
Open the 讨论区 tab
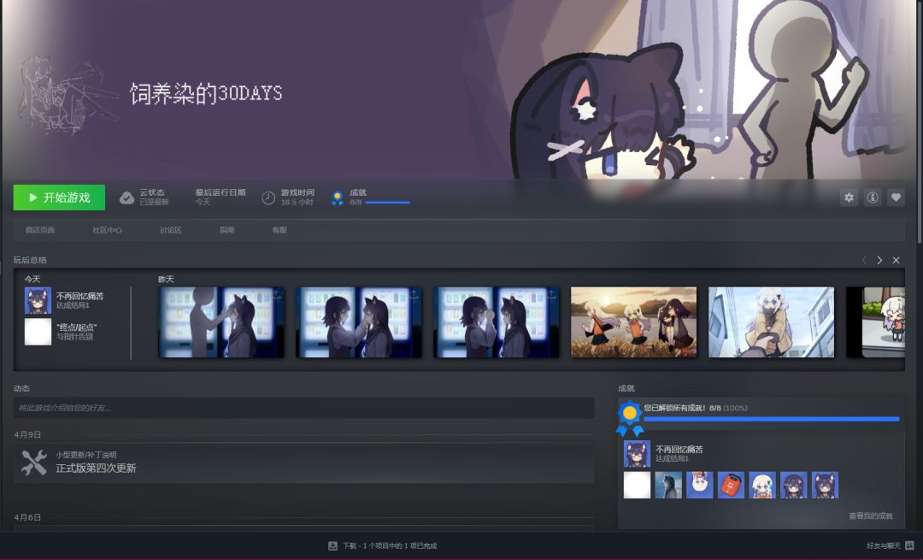tap(171, 230)
